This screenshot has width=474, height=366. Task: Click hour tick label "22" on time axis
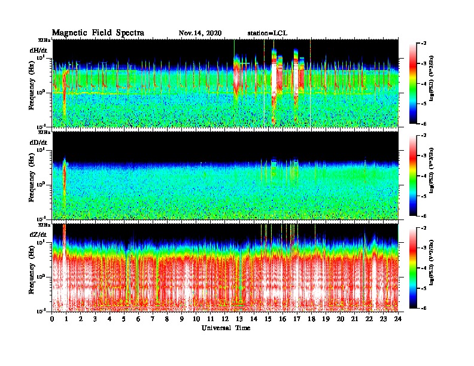point(369,319)
